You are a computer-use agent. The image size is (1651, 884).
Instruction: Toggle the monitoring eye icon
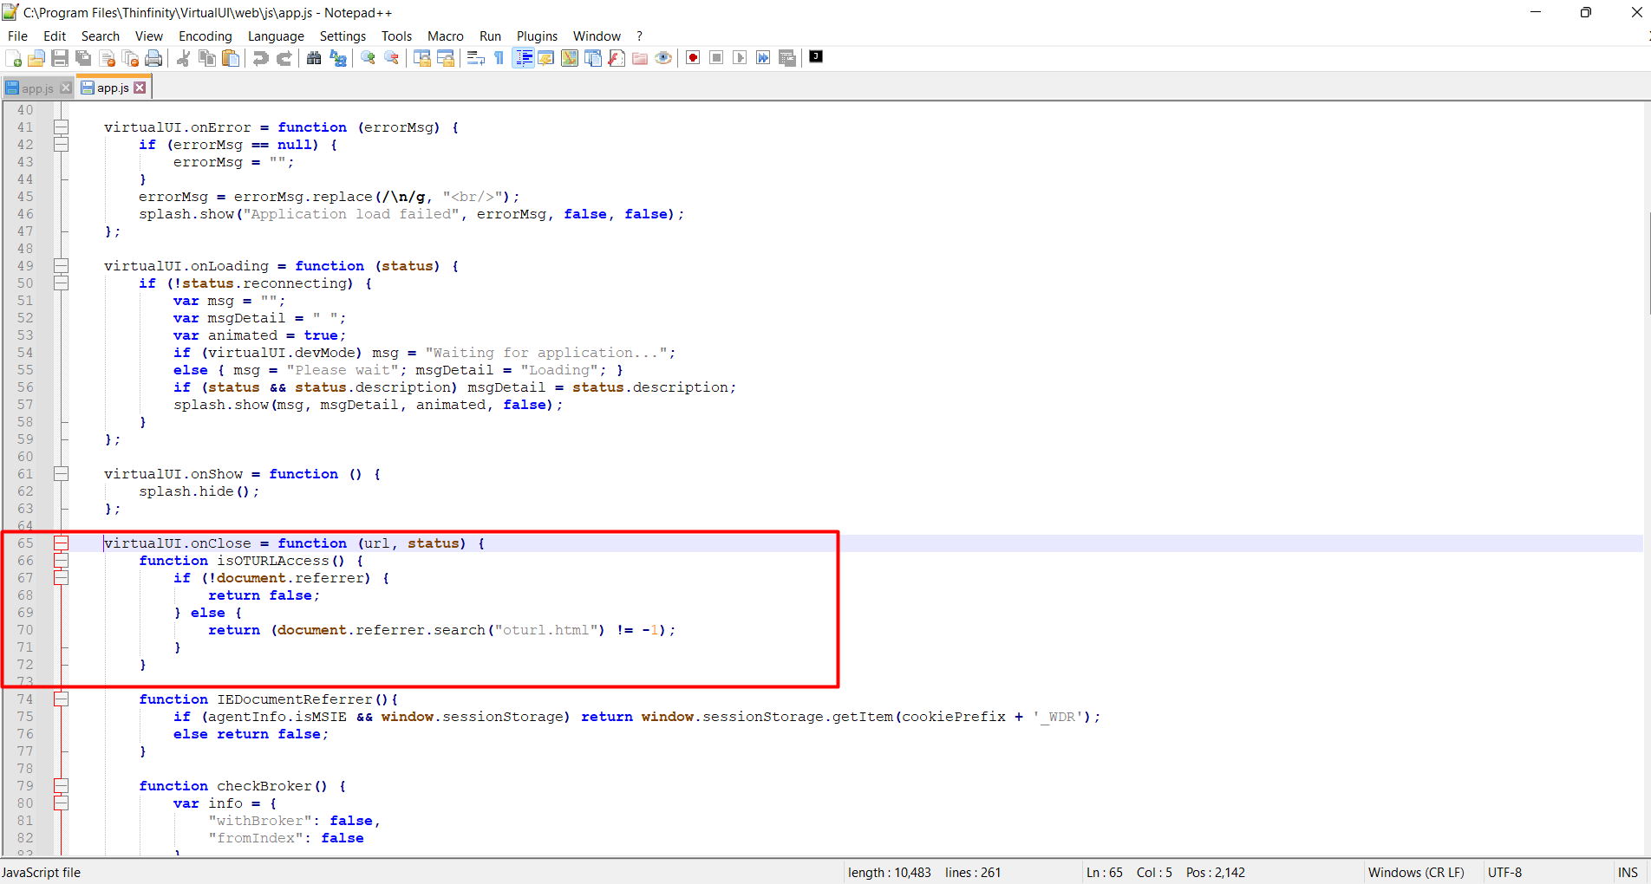click(663, 58)
